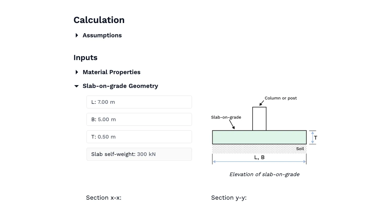Click the vertical T dimension arrow

pos(312,138)
